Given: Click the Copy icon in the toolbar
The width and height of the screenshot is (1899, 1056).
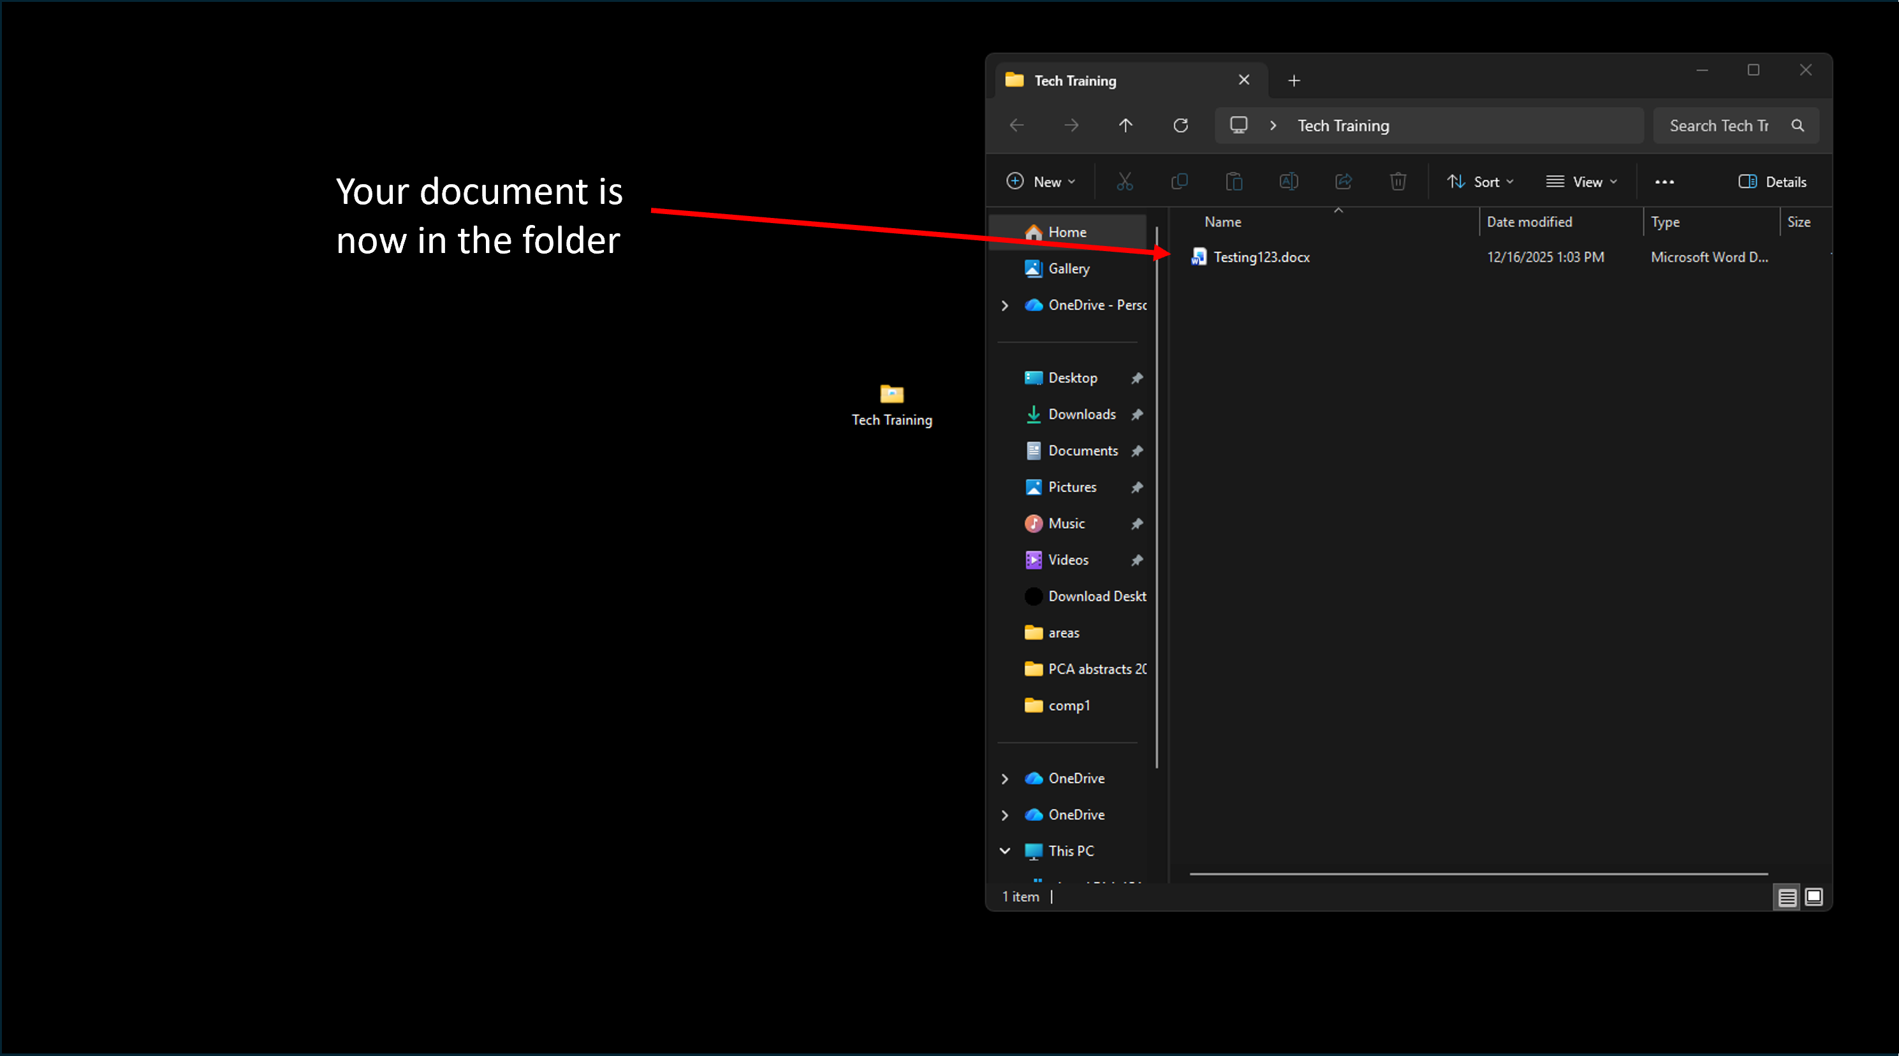Looking at the screenshot, I should (1179, 181).
